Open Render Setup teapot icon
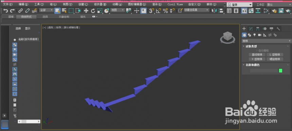 (274, 11)
